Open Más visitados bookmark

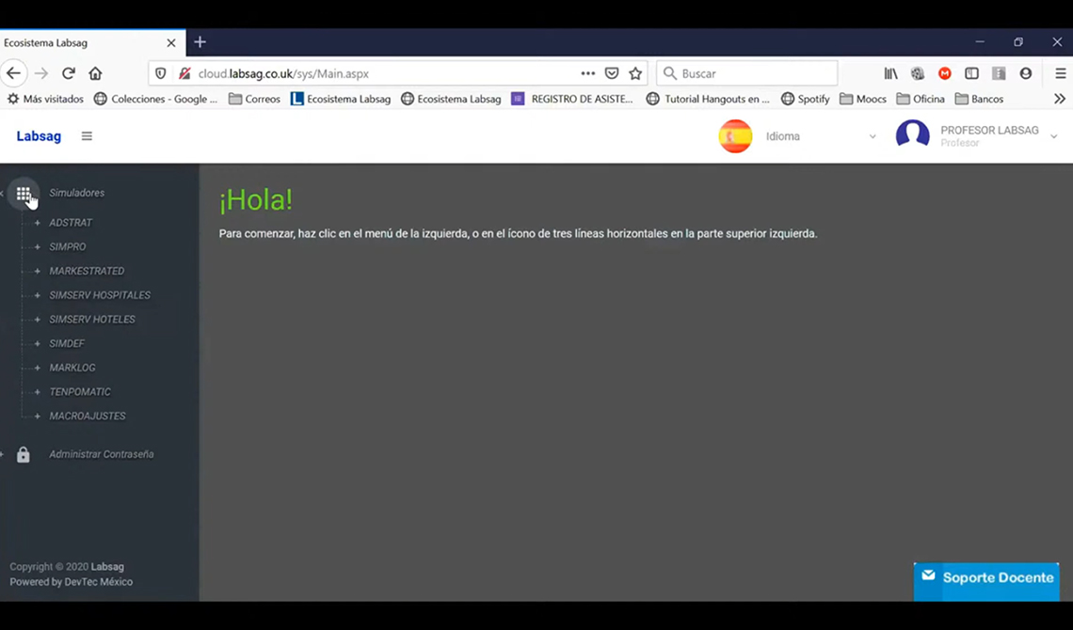point(45,99)
